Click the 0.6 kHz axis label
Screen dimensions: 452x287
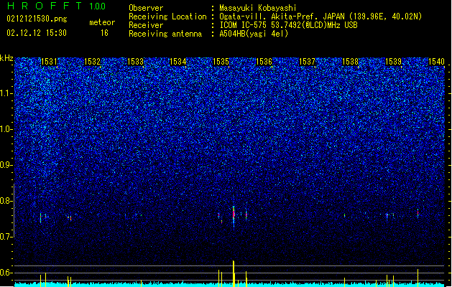tap(6, 273)
